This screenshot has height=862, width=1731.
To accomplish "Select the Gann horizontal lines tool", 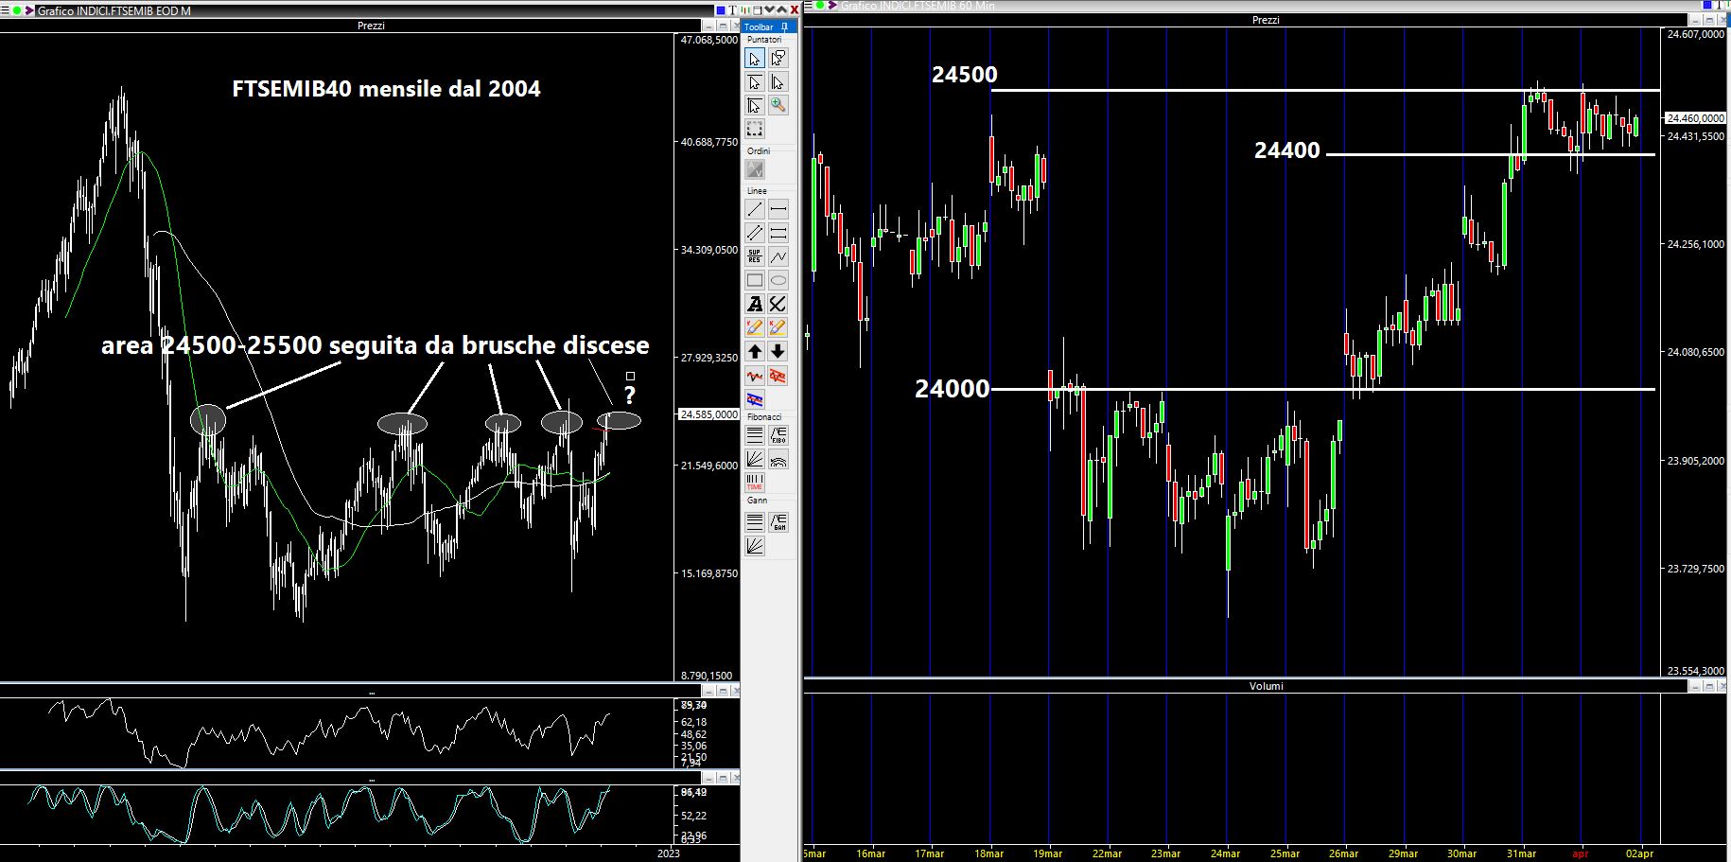I will click(x=754, y=521).
